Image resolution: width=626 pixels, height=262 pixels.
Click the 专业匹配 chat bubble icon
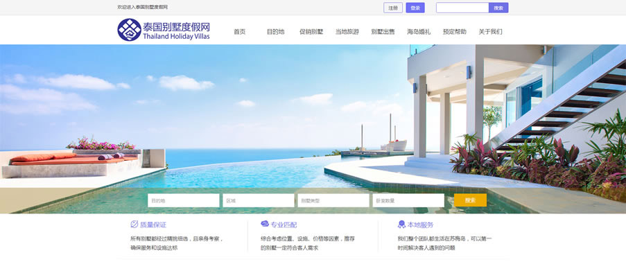[265, 224]
